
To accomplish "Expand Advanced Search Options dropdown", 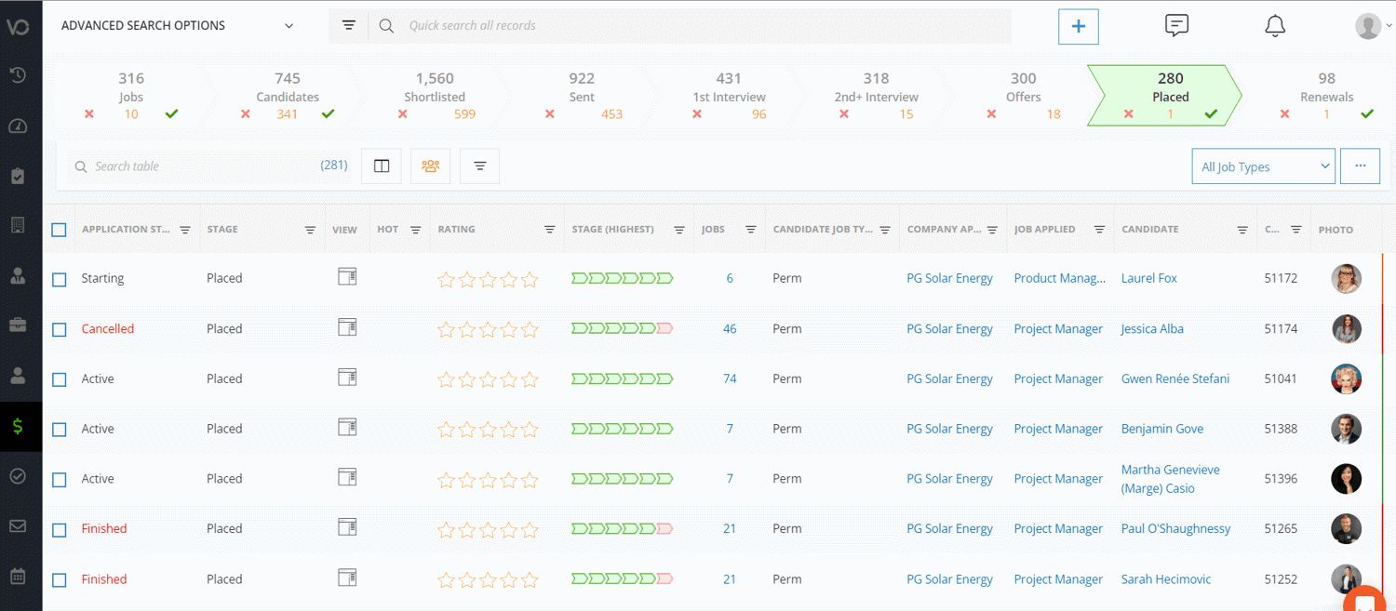I will pyautogui.click(x=178, y=26).
